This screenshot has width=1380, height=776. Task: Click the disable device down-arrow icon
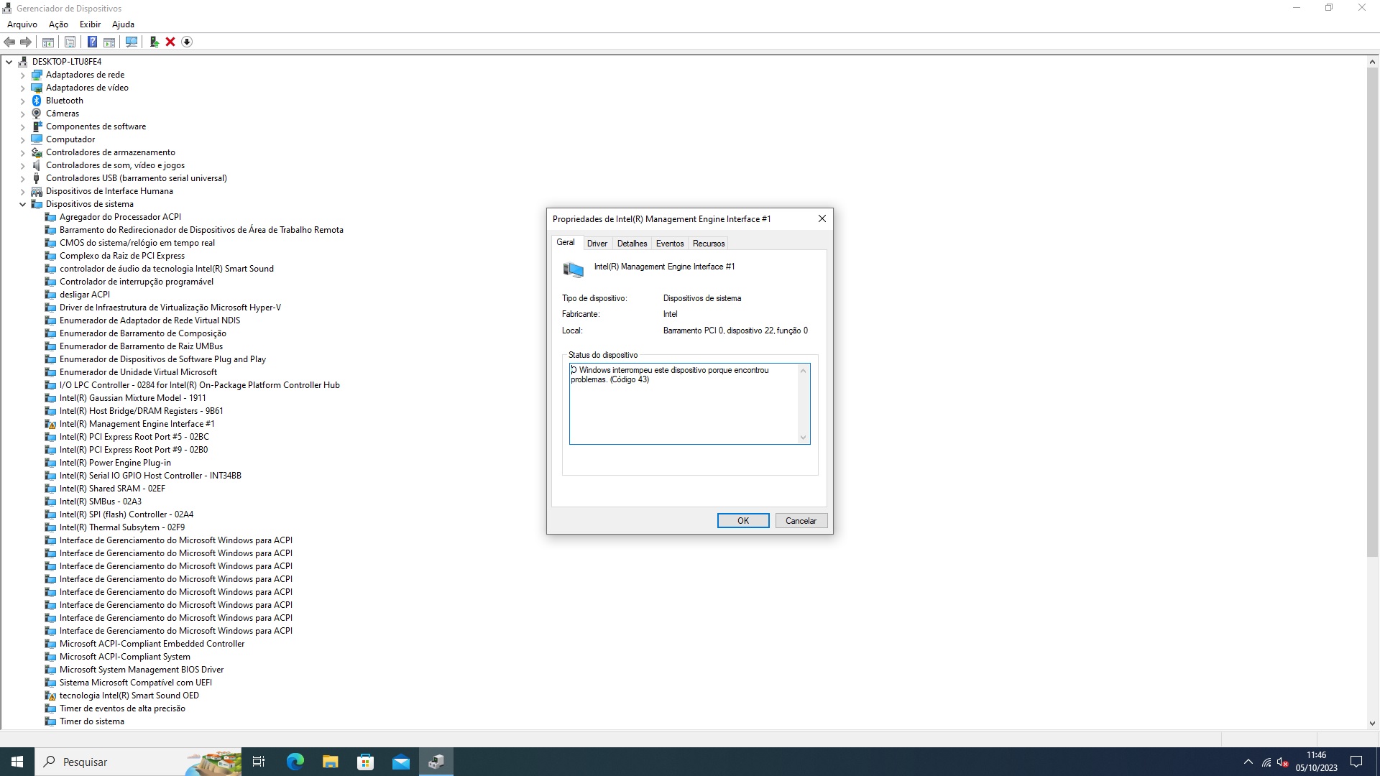coord(187,42)
